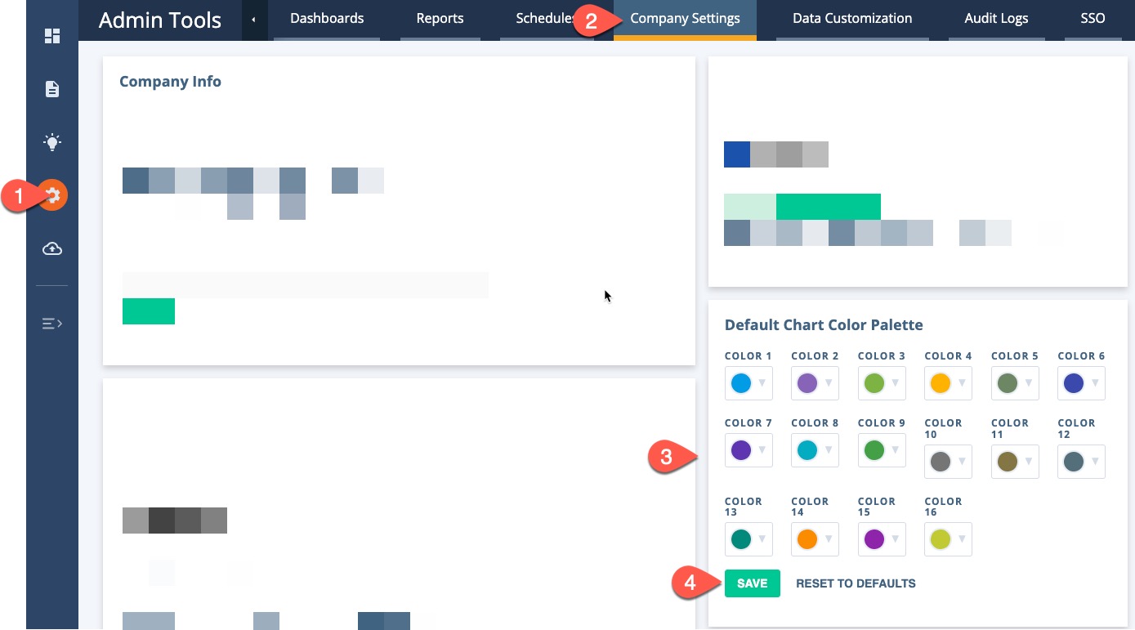Open the Audit Logs tab
Image resolution: width=1135 pixels, height=630 pixels.
tap(996, 19)
